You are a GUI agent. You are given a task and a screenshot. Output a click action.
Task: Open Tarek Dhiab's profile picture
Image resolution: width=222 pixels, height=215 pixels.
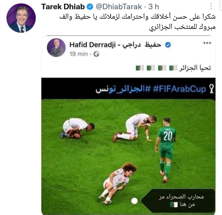(x=21, y=18)
